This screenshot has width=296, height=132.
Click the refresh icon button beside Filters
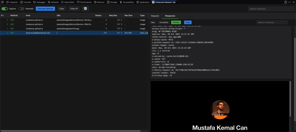point(85,9)
